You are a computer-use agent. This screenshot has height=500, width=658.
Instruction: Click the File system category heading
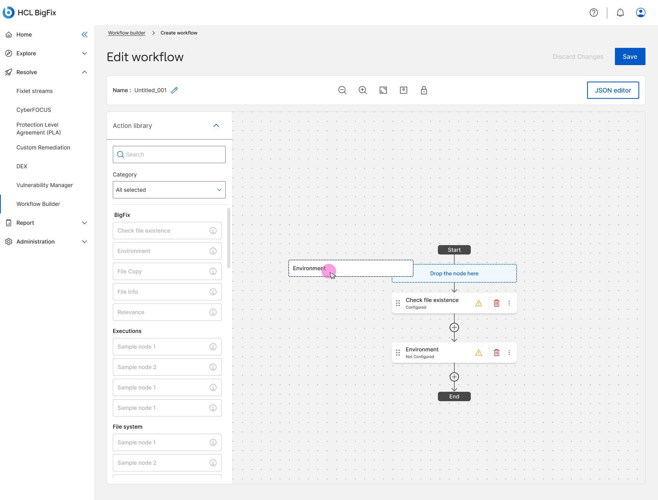128,427
